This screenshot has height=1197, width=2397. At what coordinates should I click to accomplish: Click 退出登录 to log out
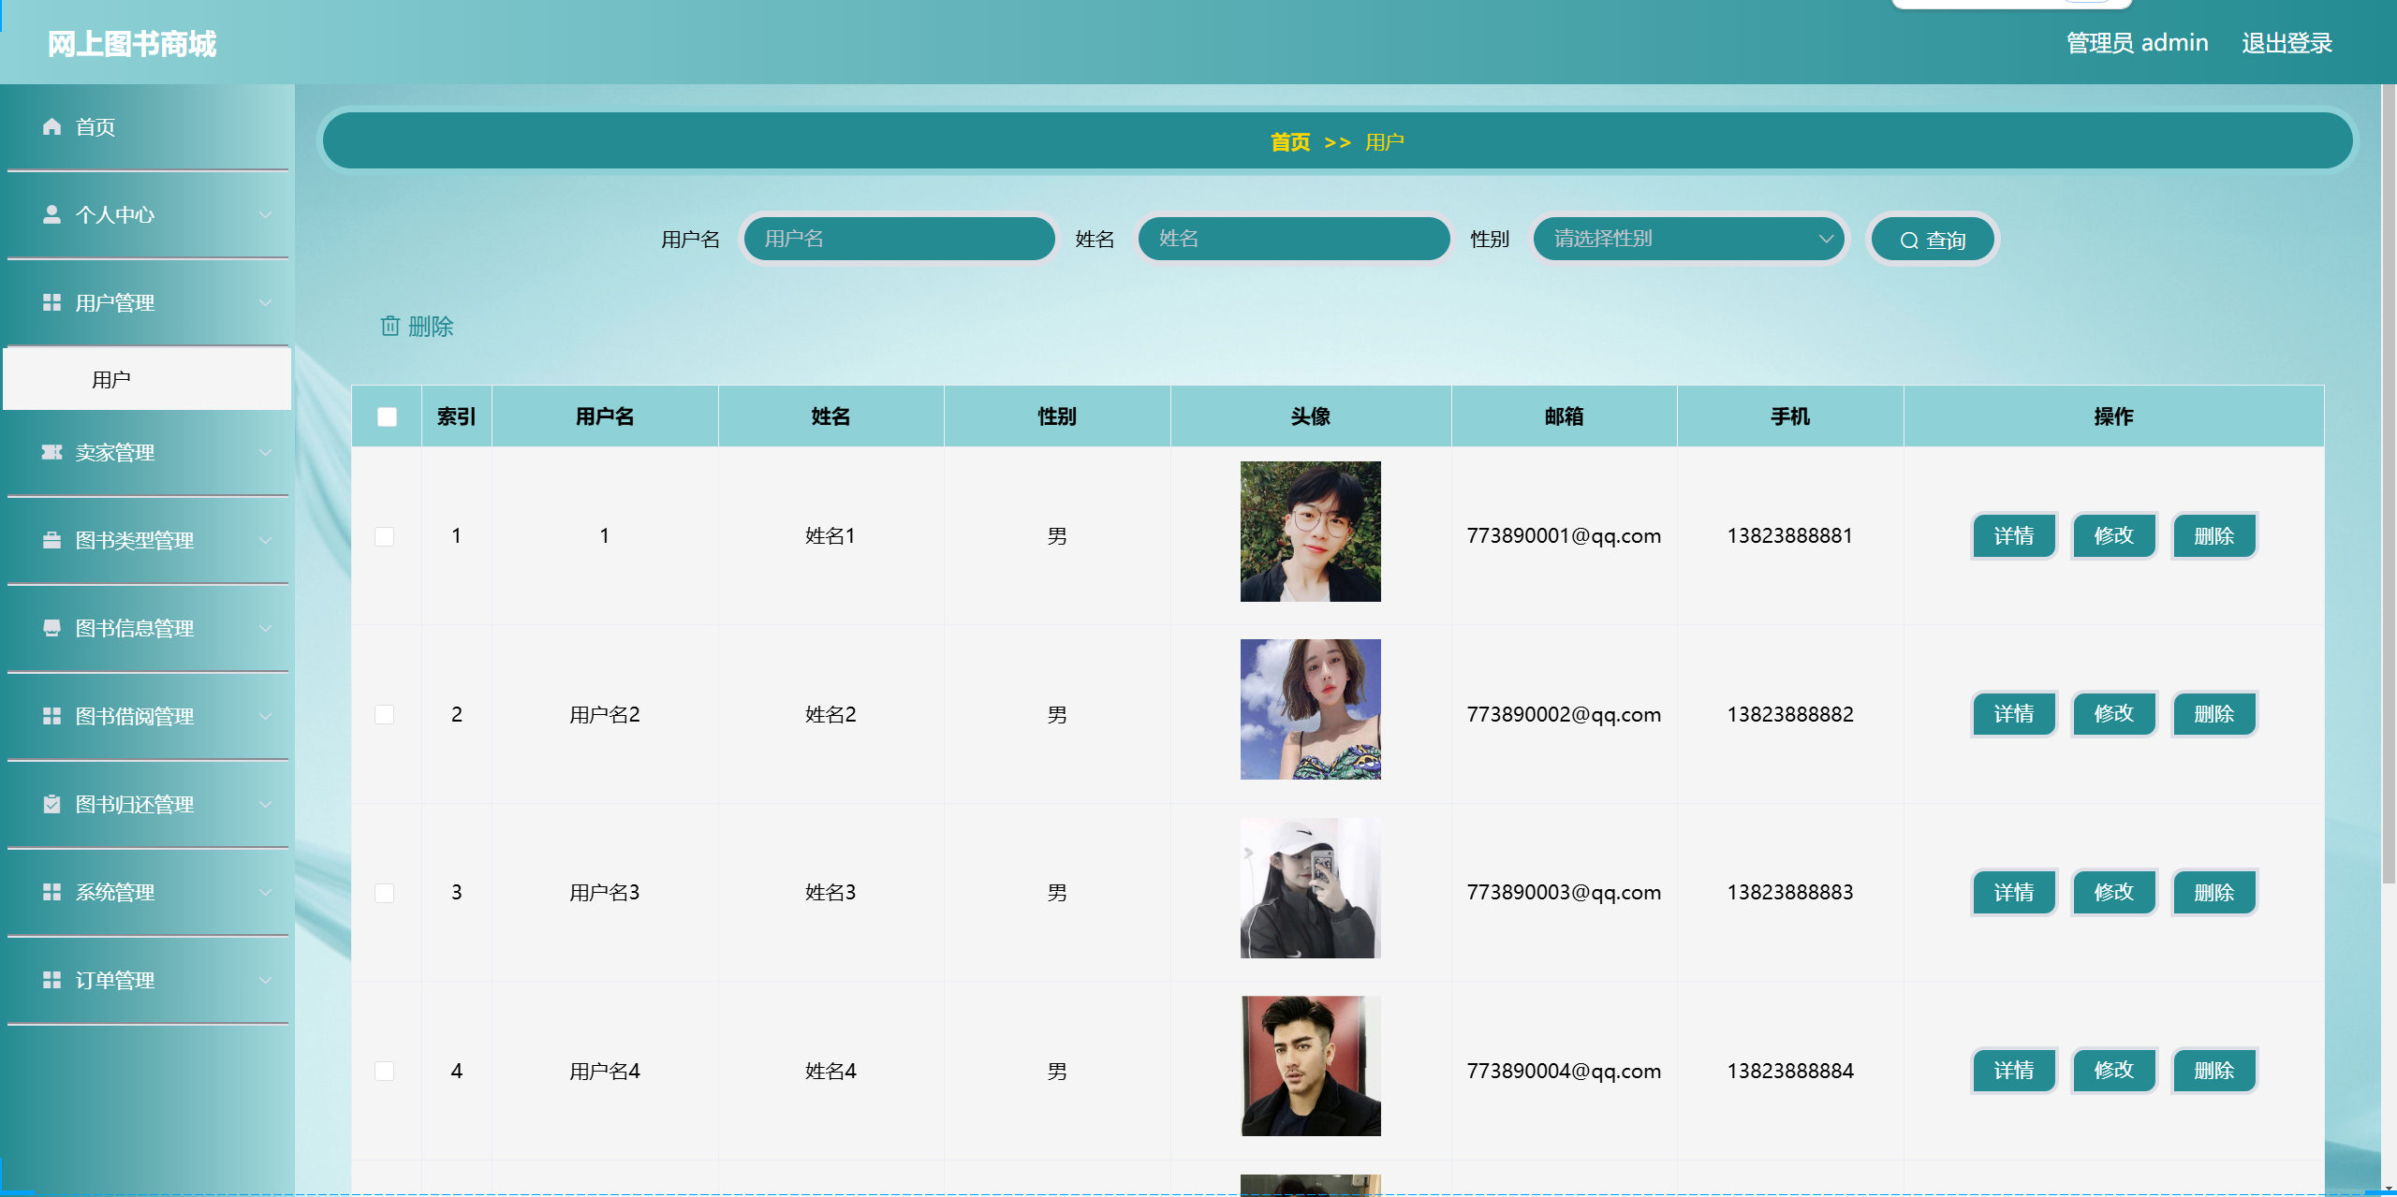tap(2287, 43)
